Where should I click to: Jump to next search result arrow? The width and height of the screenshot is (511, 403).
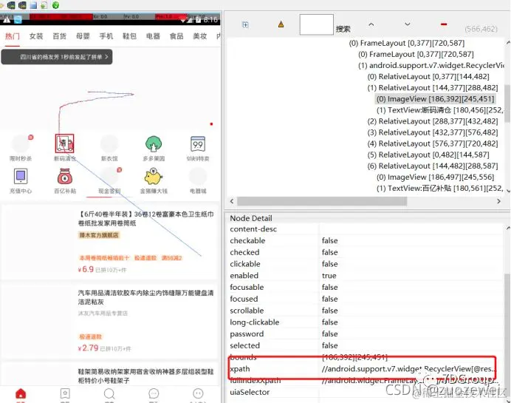pyautogui.click(x=408, y=24)
